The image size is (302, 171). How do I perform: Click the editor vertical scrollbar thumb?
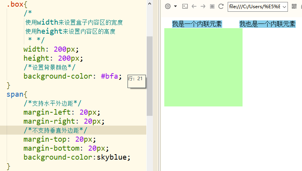point(150,76)
